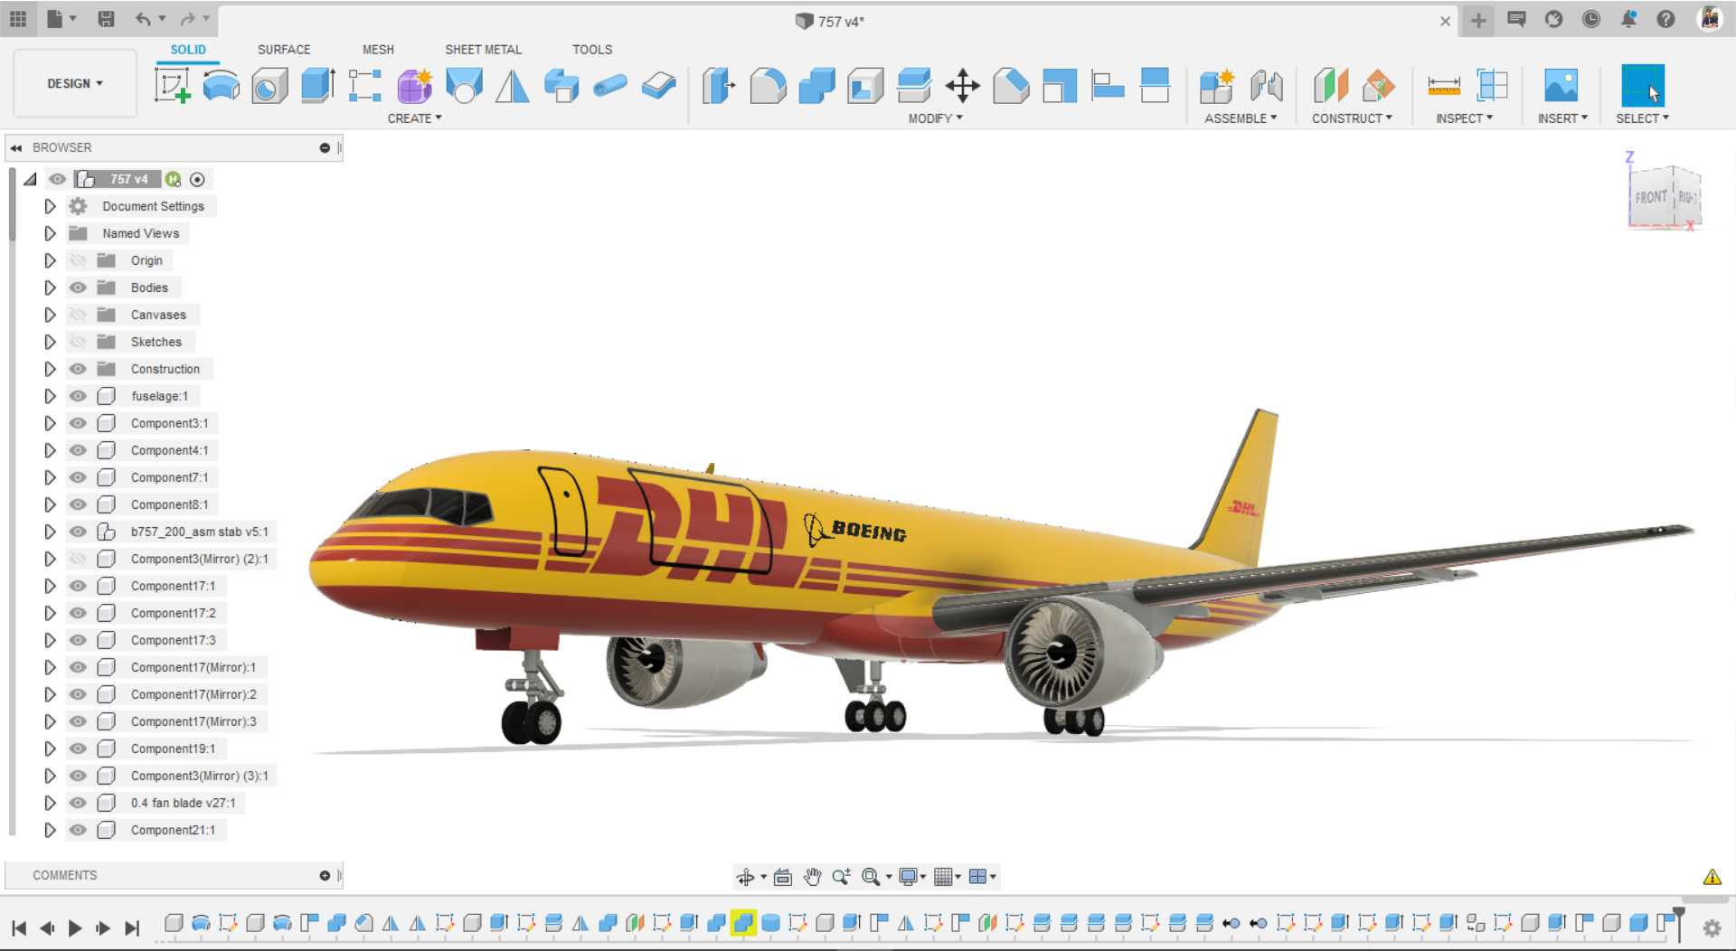
Task: Select the Shell tool icon
Action: point(865,86)
